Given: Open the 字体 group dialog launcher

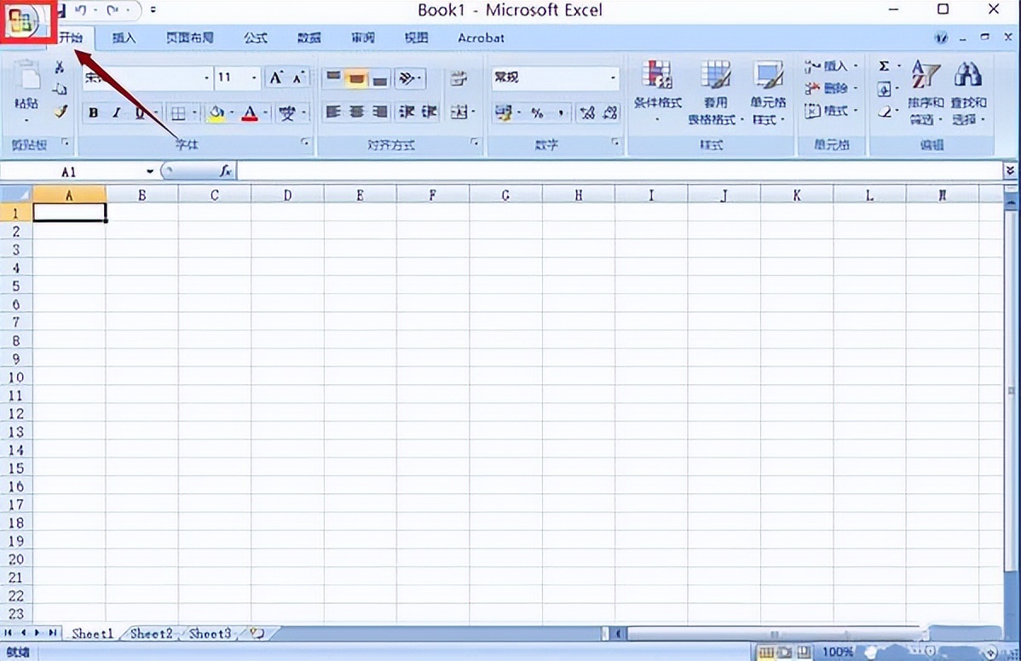Looking at the screenshot, I should pyautogui.click(x=305, y=142).
